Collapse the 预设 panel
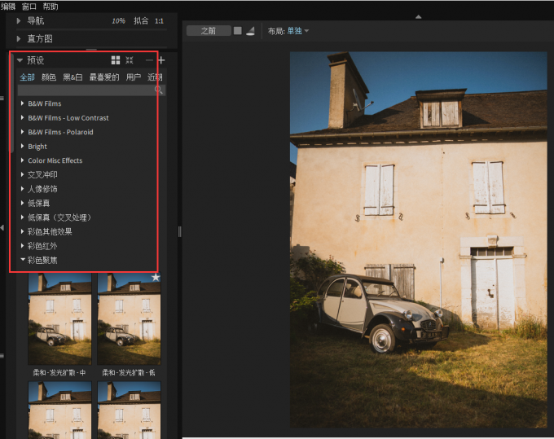This screenshot has width=554, height=439. pyautogui.click(x=20, y=60)
